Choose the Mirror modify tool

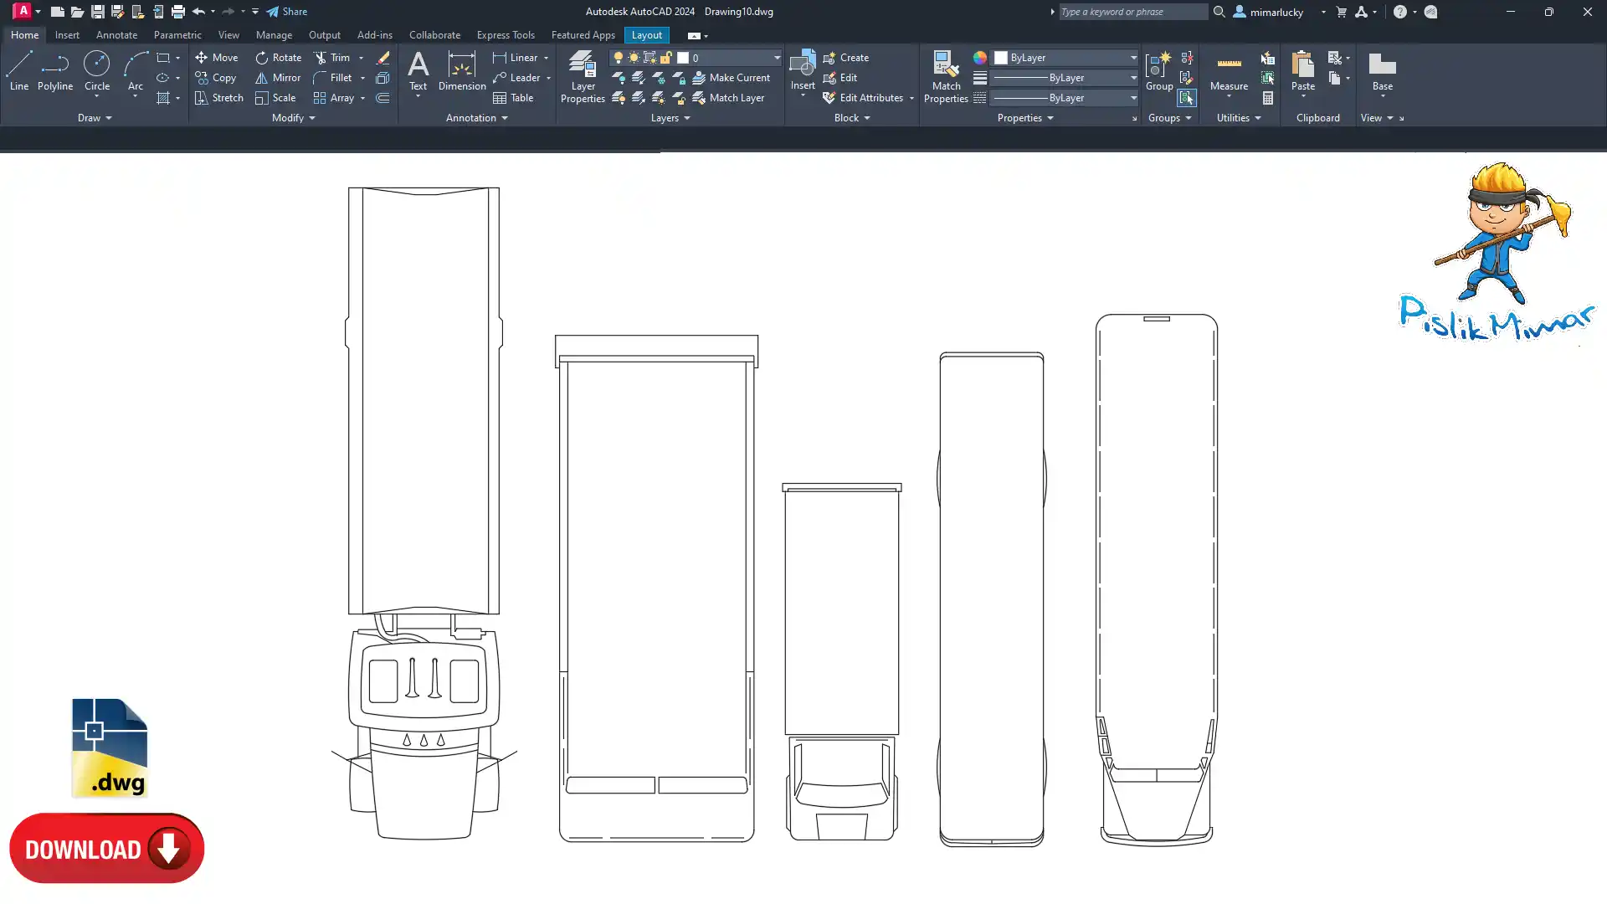pos(278,78)
